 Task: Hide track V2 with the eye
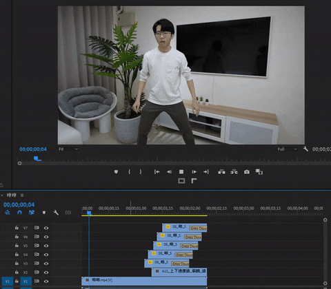point(46,272)
